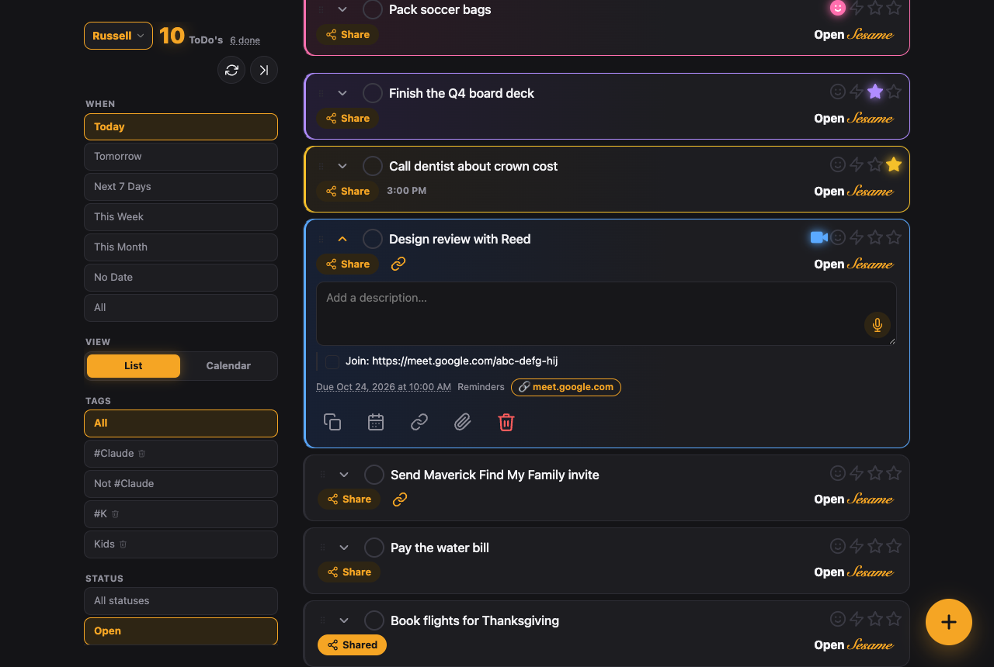Click the 6 done link
Viewport: 994px width, 667px height.
pos(245,40)
